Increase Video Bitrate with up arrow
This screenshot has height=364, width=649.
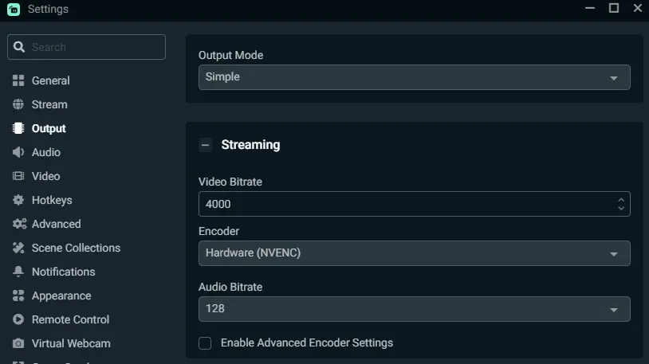click(621, 200)
